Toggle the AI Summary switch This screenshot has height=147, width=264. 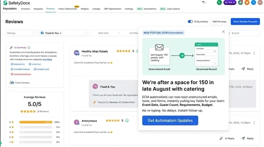[x=190, y=21]
